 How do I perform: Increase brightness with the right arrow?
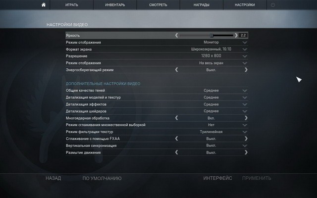coord(236,35)
